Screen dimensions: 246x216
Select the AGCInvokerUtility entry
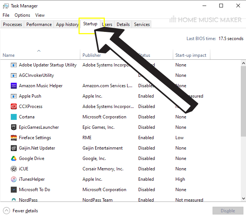pos(120,75)
